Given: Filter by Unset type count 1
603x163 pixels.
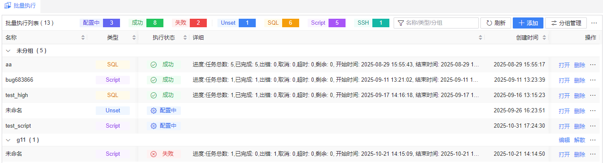Looking at the screenshot, I should [237, 23].
